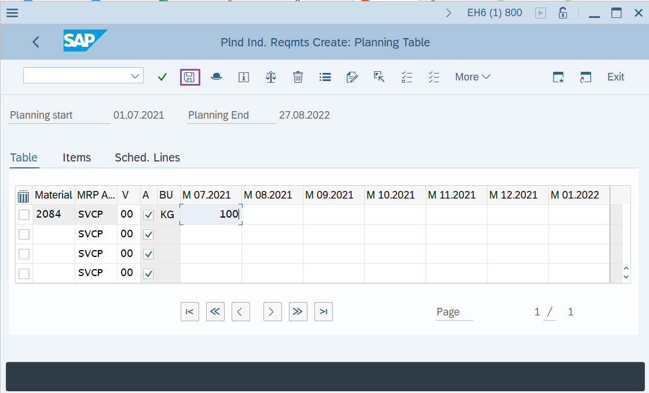Toggle the row selection checkbox for material 2084
Image resolution: width=649 pixels, height=393 pixels.
coord(24,214)
